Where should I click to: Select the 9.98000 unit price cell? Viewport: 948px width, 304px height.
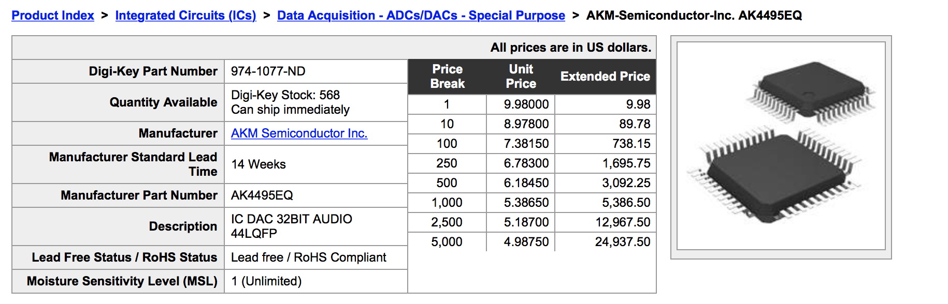point(521,104)
